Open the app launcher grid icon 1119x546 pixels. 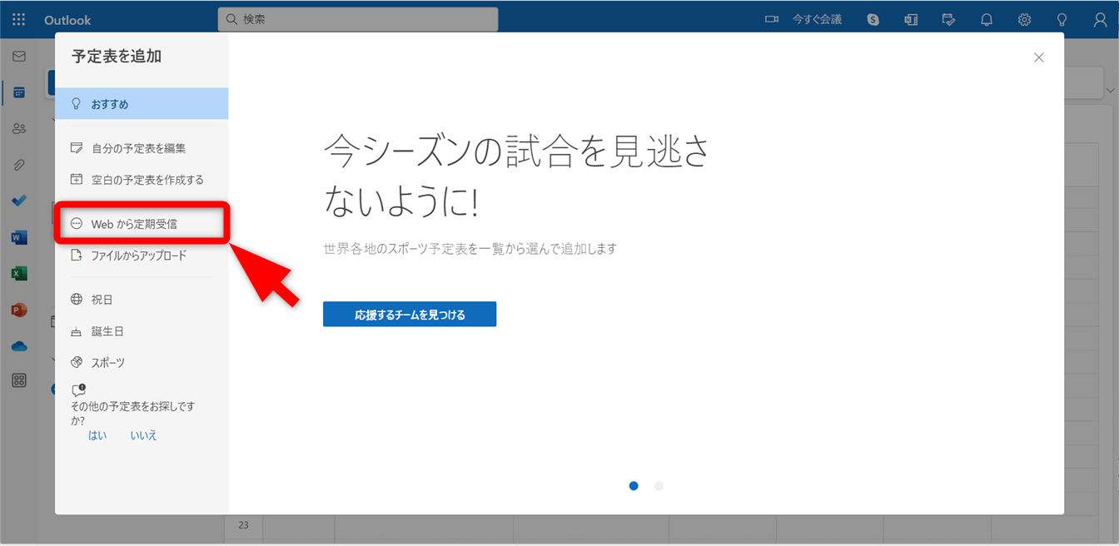point(18,19)
